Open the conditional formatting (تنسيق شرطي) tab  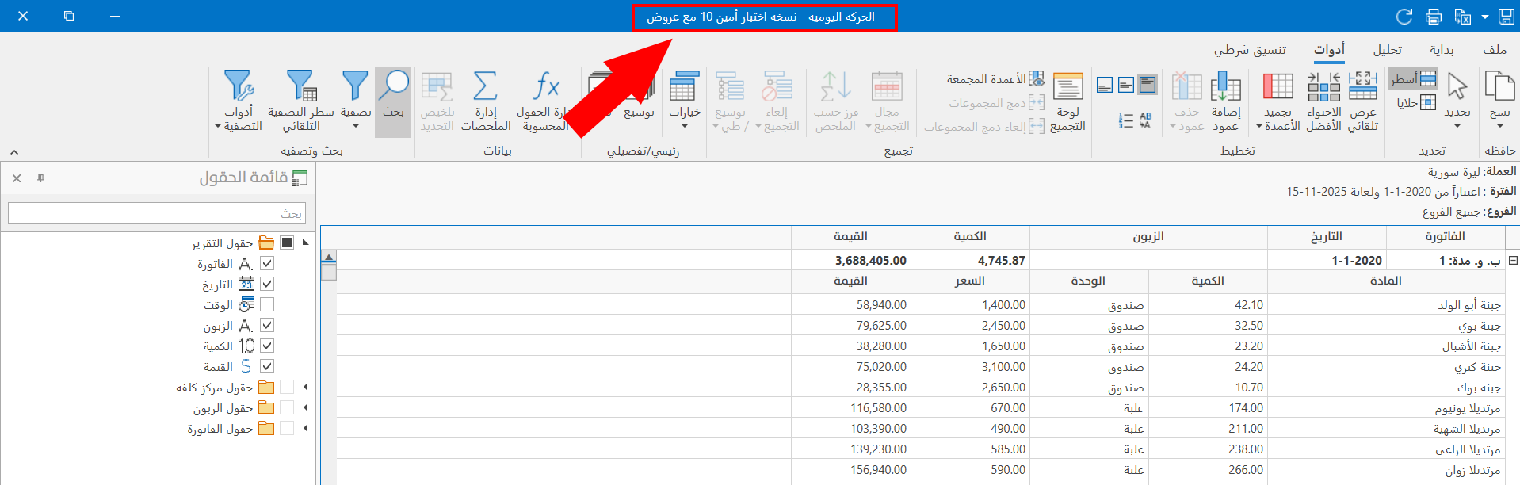[x=1250, y=50]
